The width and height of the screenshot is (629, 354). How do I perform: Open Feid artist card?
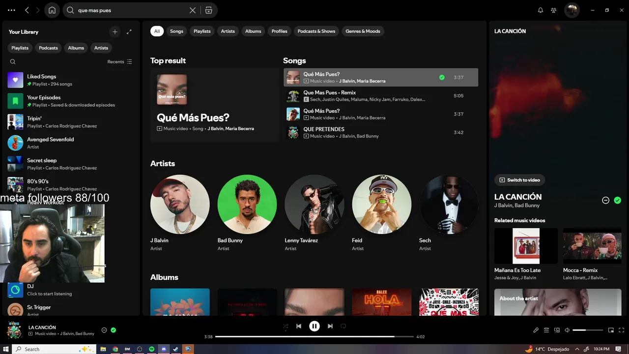pos(382,214)
